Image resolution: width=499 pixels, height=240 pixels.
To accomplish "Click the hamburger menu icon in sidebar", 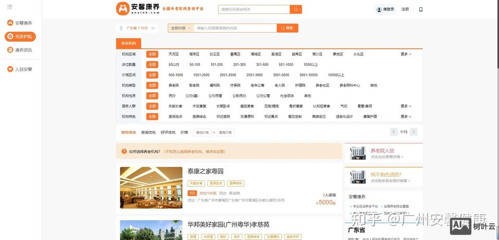I will (10, 7).
